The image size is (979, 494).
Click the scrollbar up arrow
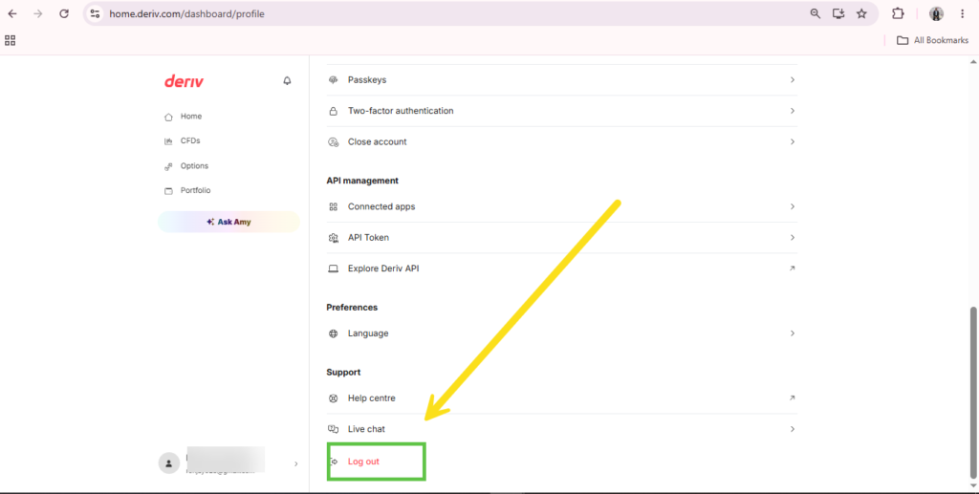pyautogui.click(x=973, y=62)
